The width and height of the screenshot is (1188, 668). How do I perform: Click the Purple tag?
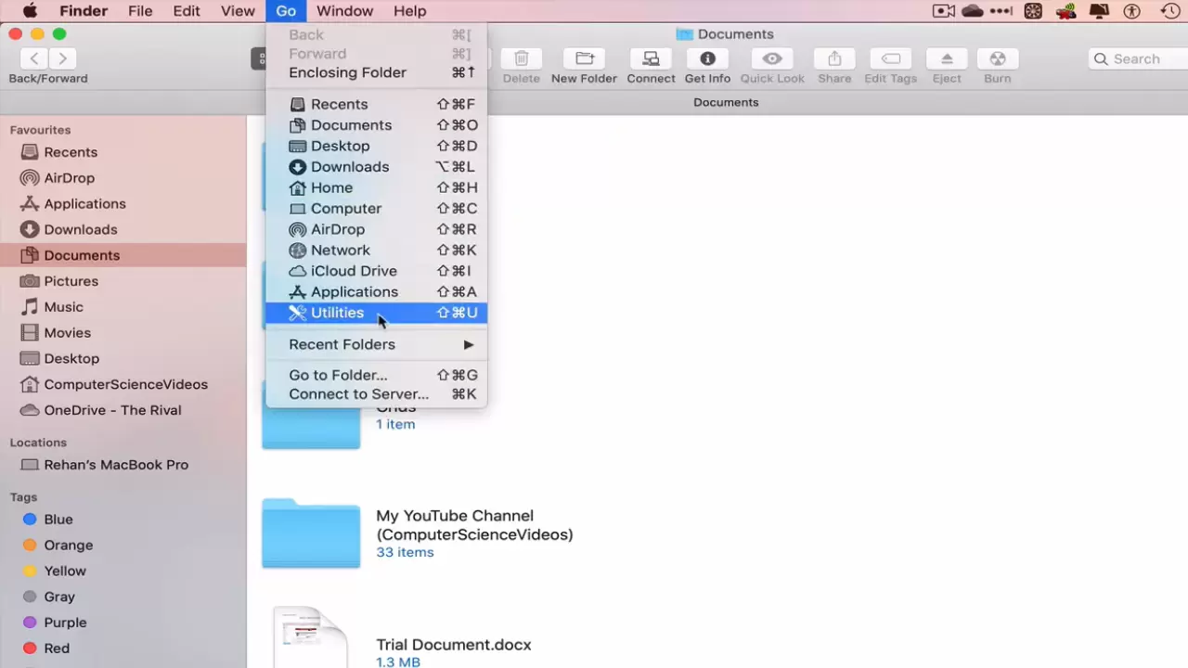tap(123, 623)
